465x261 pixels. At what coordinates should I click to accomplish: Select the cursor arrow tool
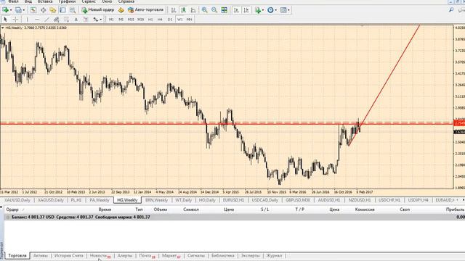[5, 20]
